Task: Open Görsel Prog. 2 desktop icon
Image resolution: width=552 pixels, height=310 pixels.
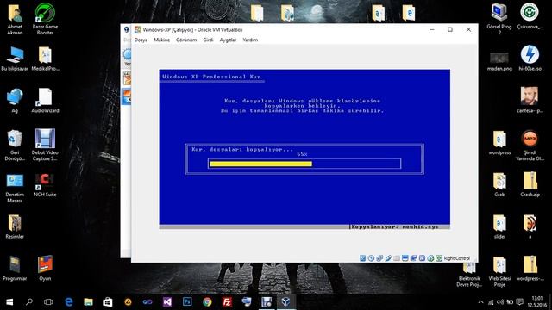Action: (x=499, y=19)
